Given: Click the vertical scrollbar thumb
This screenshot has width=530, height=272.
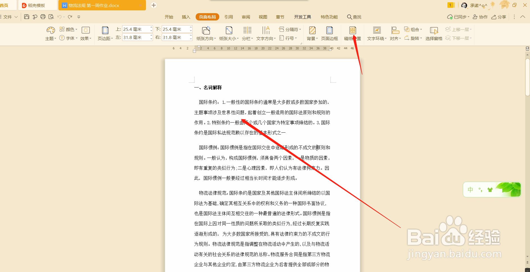Looking at the screenshot, I should pyautogui.click(x=527, y=77).
